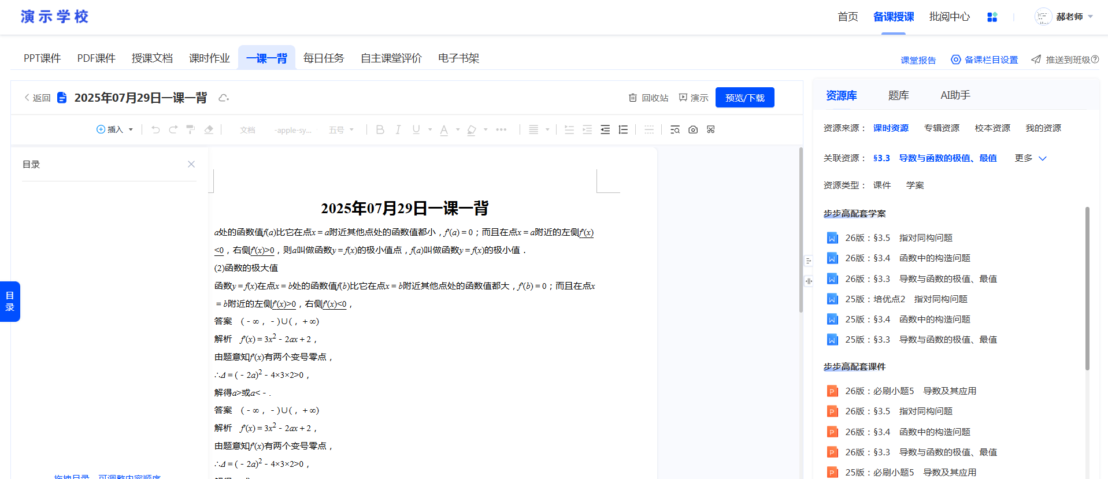1108x479 pixels.
Task: Select 我的资源 as resource source
Action: coord(1043,128)
